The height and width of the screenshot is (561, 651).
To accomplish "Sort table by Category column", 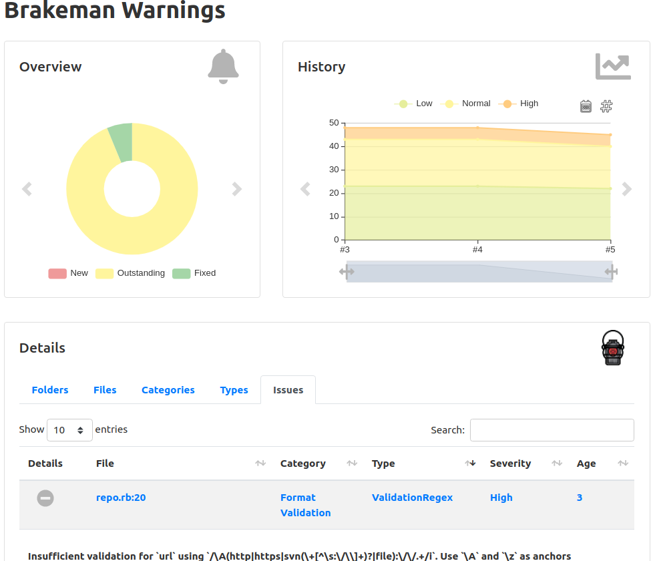I will pyautogui.click(x=318, y=463).
